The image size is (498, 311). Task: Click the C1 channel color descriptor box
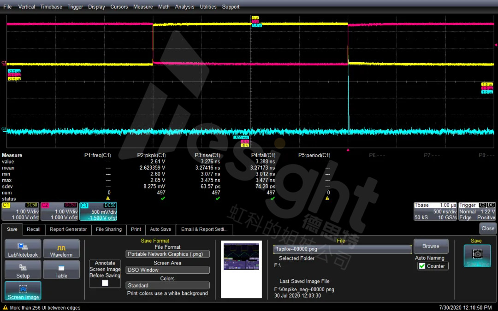(x=20, y=211)
